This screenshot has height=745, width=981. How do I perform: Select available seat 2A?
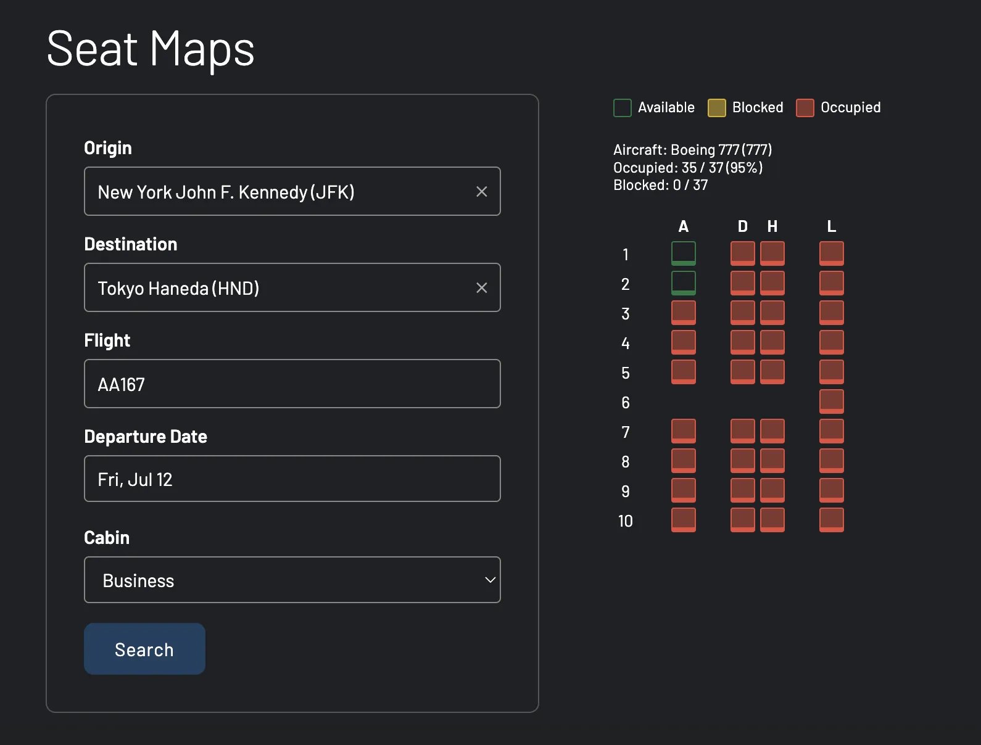[684, 283]
